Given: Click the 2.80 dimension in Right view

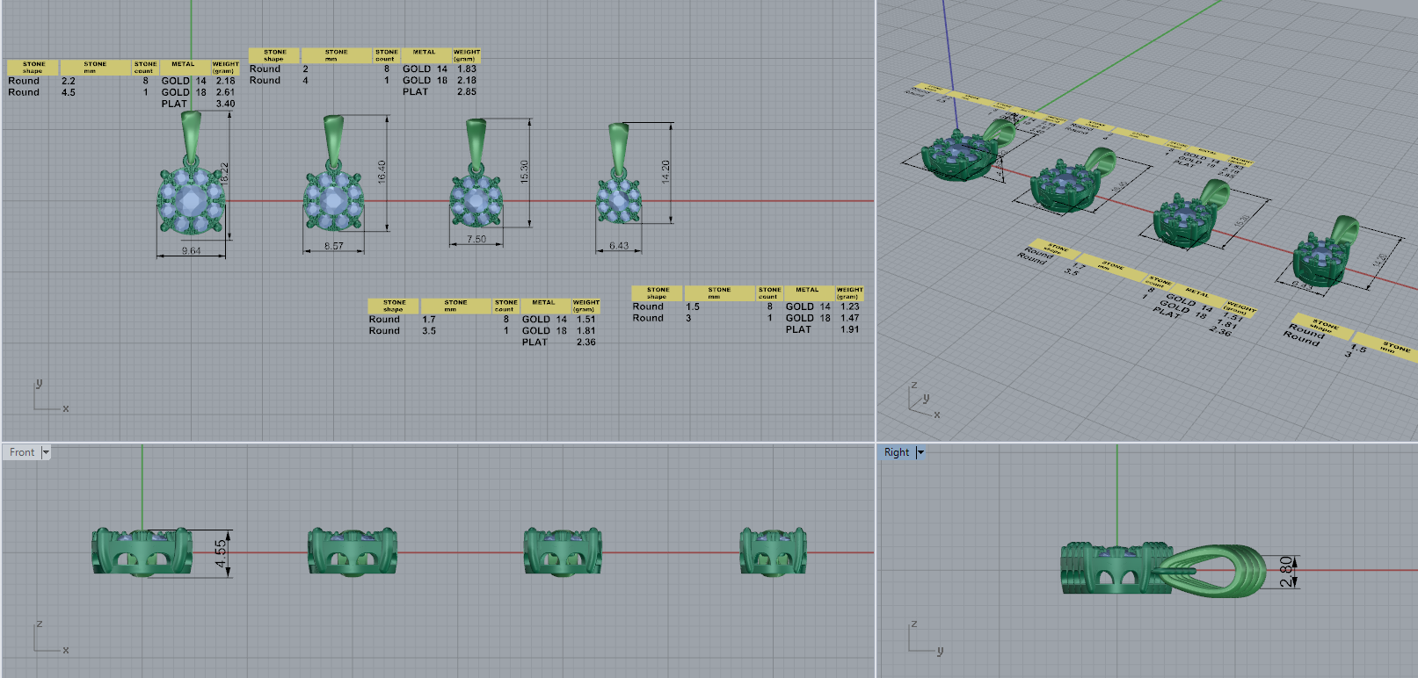Looking at the screenshot, I should [1286, 571].
